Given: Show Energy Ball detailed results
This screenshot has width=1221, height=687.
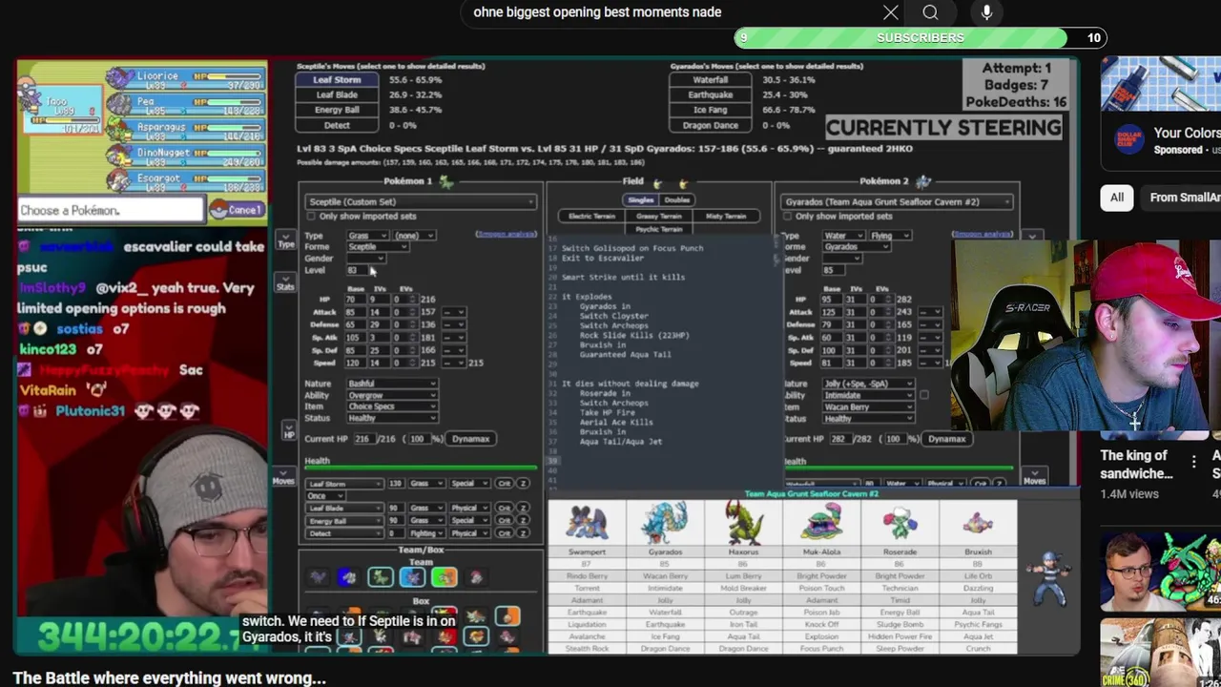Looking at the screenshot, I should (x=337, y=110).
